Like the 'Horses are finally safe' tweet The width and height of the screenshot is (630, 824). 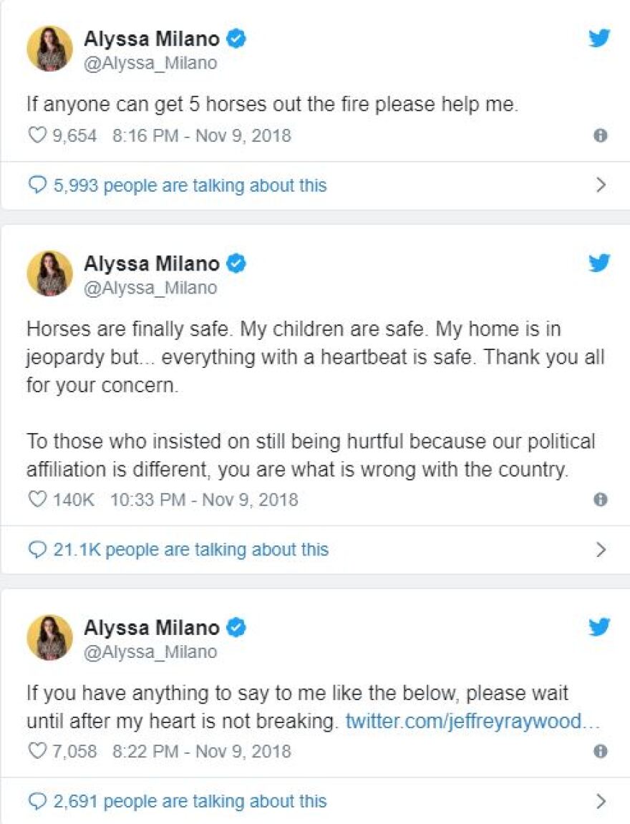37,500
